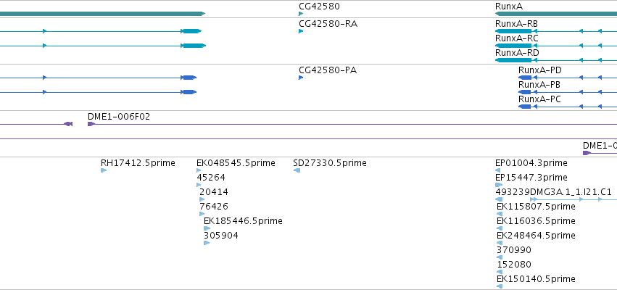
Task: Click the SD27330.5prime EST marker
Action: point(297,170)
